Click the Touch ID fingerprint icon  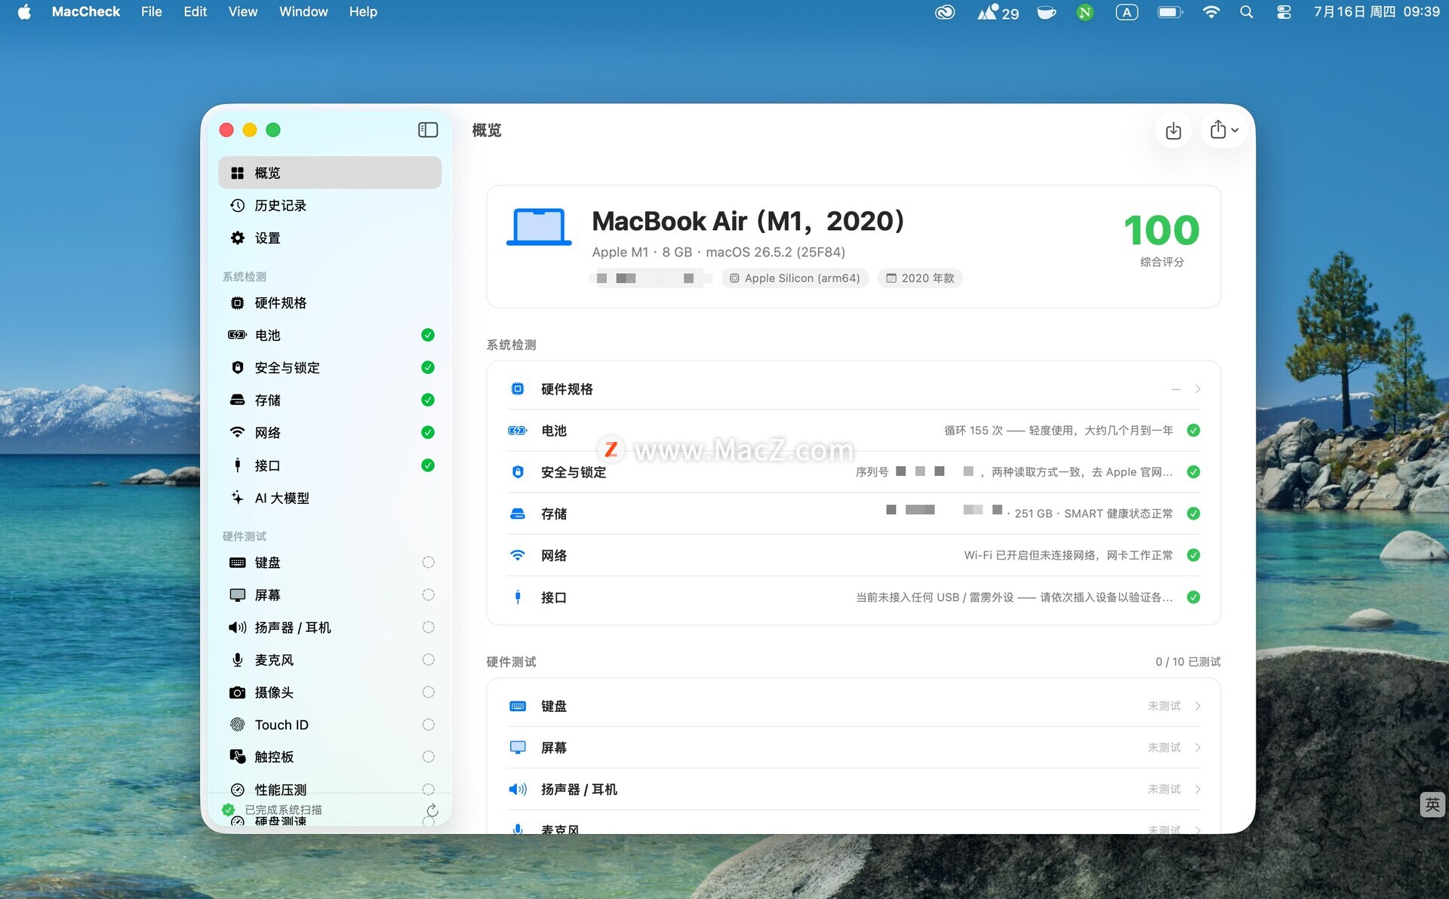pos(238,725)
